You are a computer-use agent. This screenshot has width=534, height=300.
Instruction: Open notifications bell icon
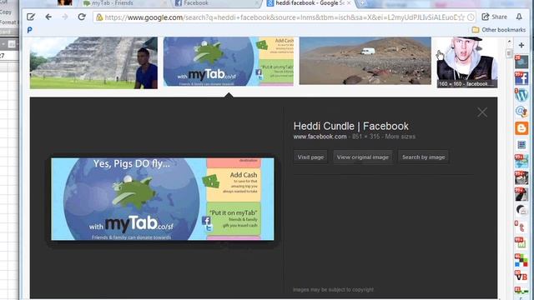pos(519,17)
